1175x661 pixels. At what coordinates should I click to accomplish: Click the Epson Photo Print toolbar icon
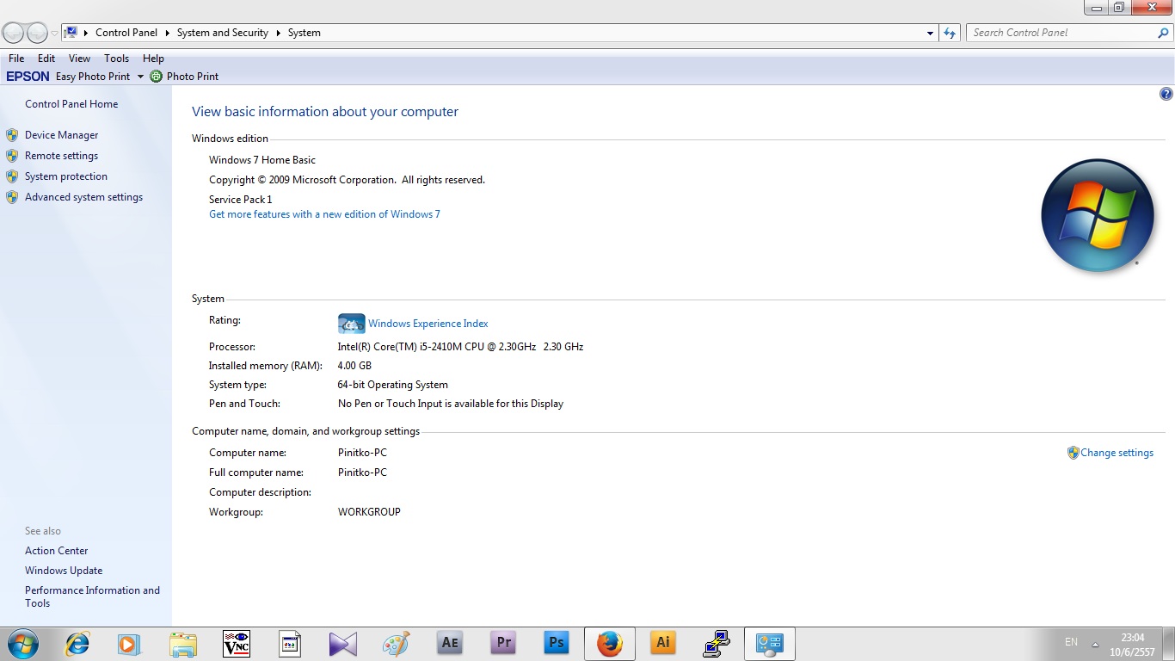click(156, 77)
